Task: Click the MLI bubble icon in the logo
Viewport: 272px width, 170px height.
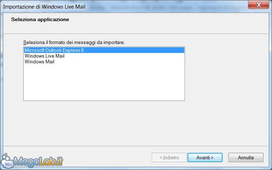Action: point(7,161)
